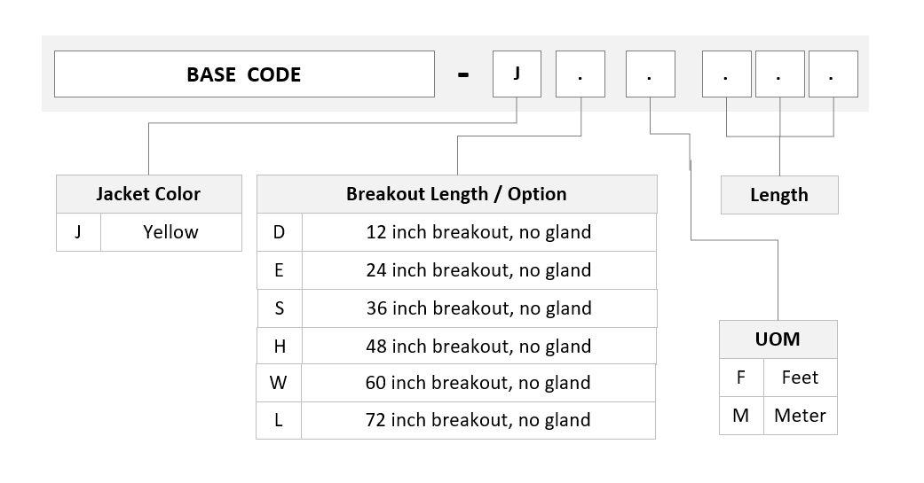Click the UOM table header

tap(778, 339)
